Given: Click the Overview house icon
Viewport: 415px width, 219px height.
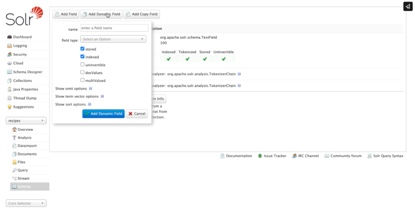Looking at the screenshot, I should (x=15, y=129).
